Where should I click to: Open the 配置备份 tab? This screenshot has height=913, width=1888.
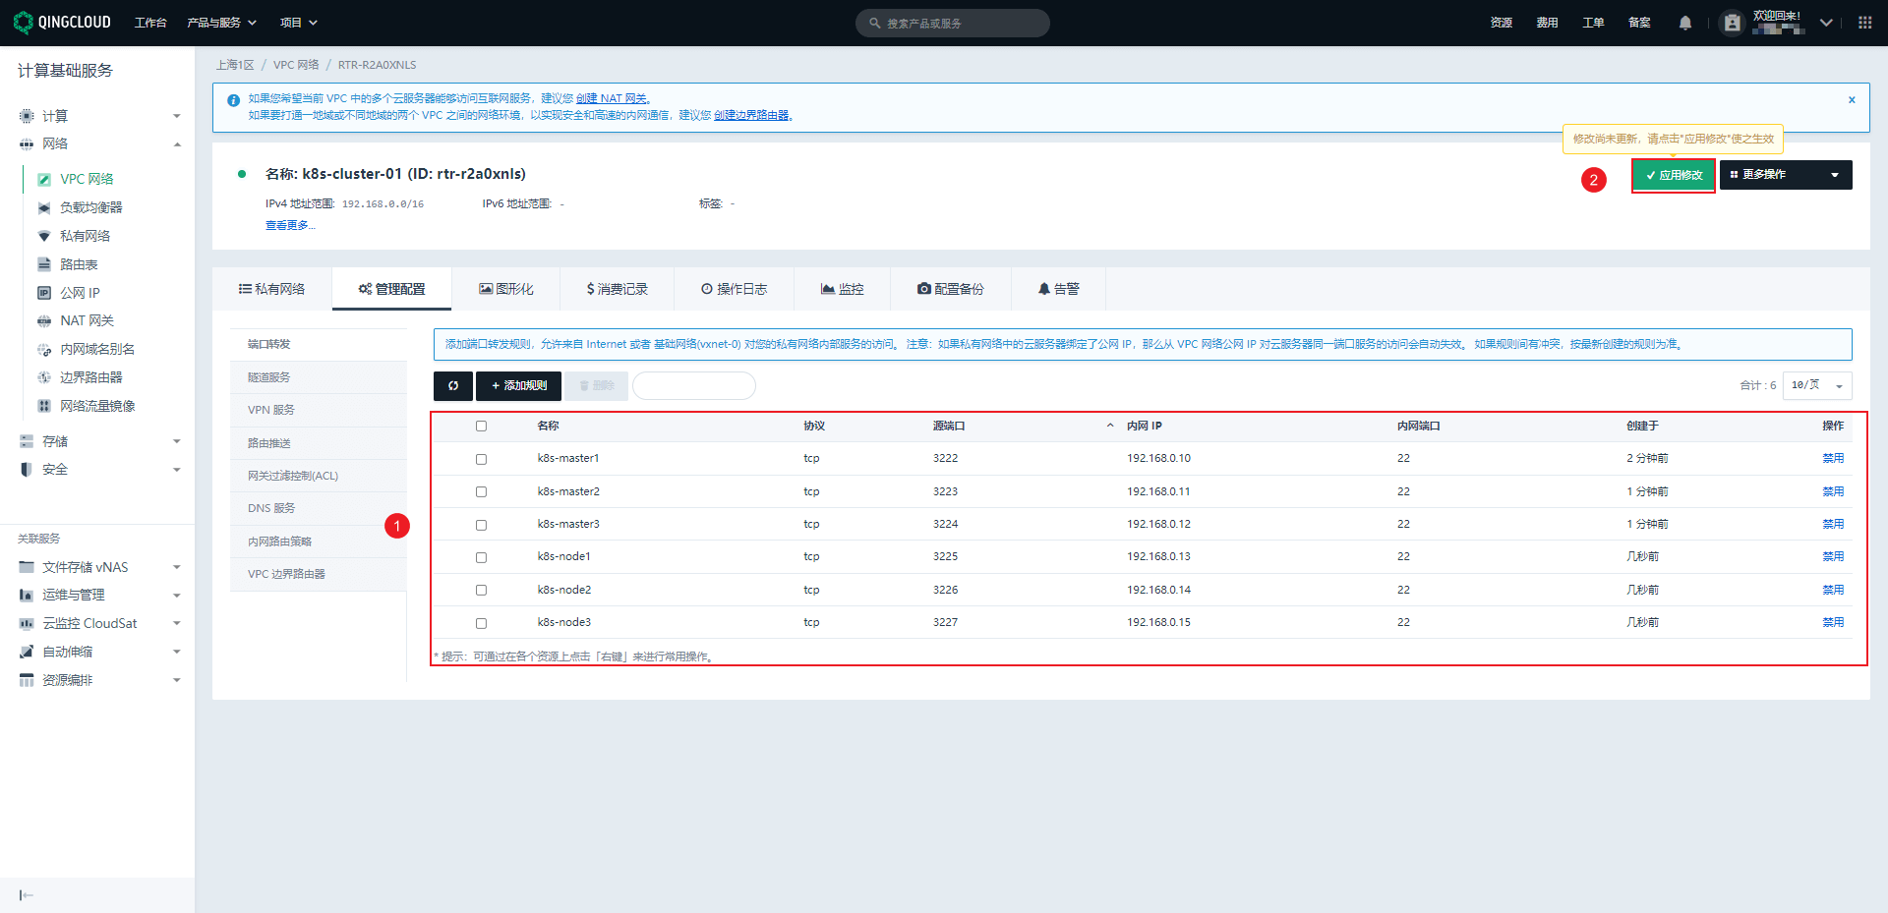click(x=951, y=289)
